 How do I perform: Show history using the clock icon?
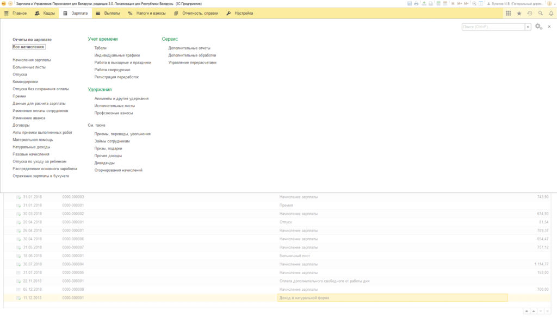pyautogui.click(x=530, y=13)
